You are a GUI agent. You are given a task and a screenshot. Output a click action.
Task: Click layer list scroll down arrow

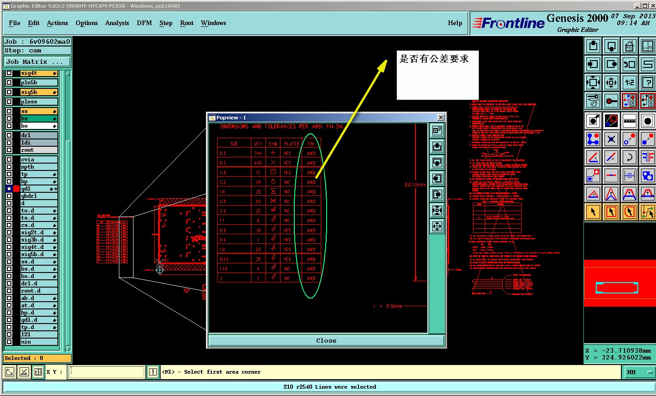pos(68,349)
